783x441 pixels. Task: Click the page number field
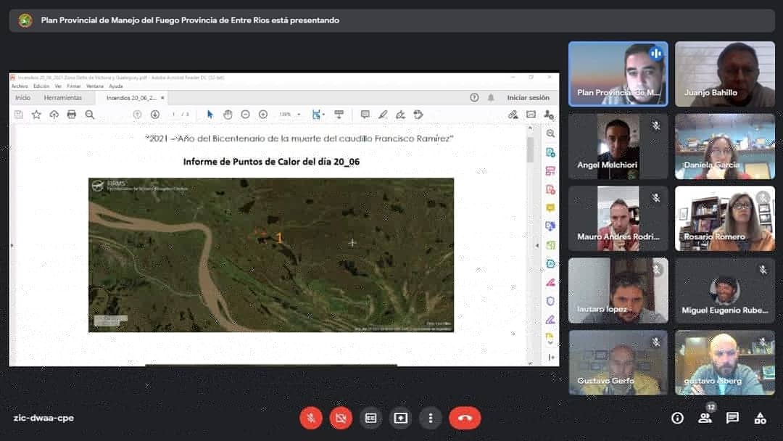(x=173, y=115)
